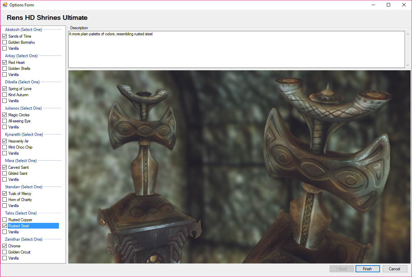Check Vanilla in the Julianos group
The image size is (412, 277).
click(5, 127)
